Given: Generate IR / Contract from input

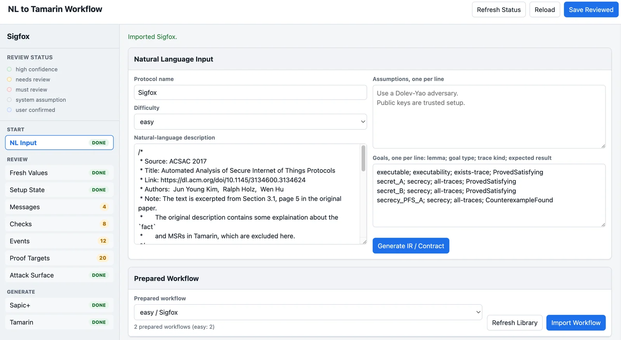Looking at the screenshot, I should (x=411, y=246).
